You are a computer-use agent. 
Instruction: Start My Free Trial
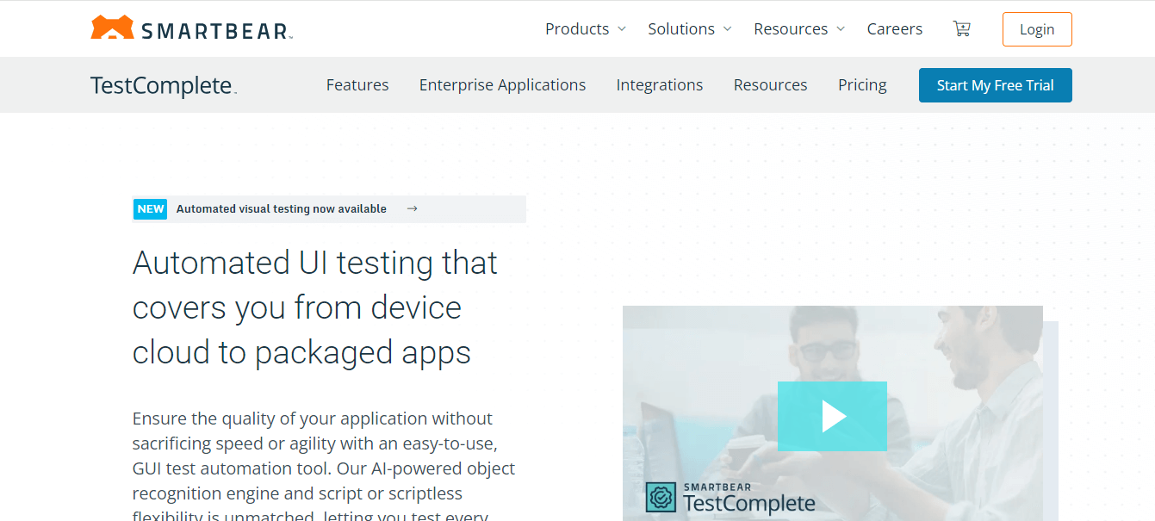[x=995, y=85]
